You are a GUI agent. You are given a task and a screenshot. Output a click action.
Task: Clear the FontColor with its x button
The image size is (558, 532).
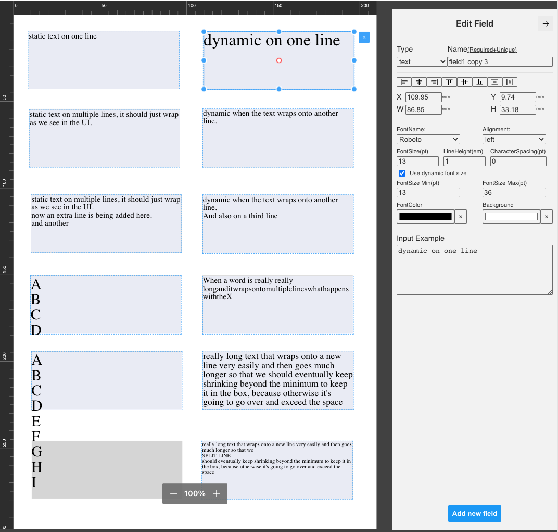point(460,216)
